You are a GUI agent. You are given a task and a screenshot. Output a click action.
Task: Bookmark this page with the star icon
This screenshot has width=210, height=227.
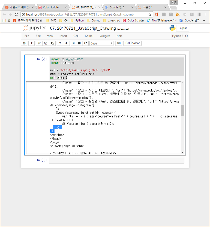pyautogui.click(x=150, y=14)
